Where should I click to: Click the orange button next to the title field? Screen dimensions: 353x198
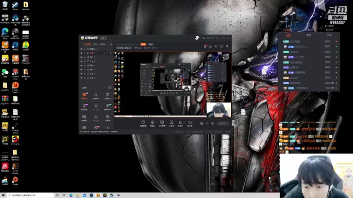pyautogui.click(x=143, y=44)
